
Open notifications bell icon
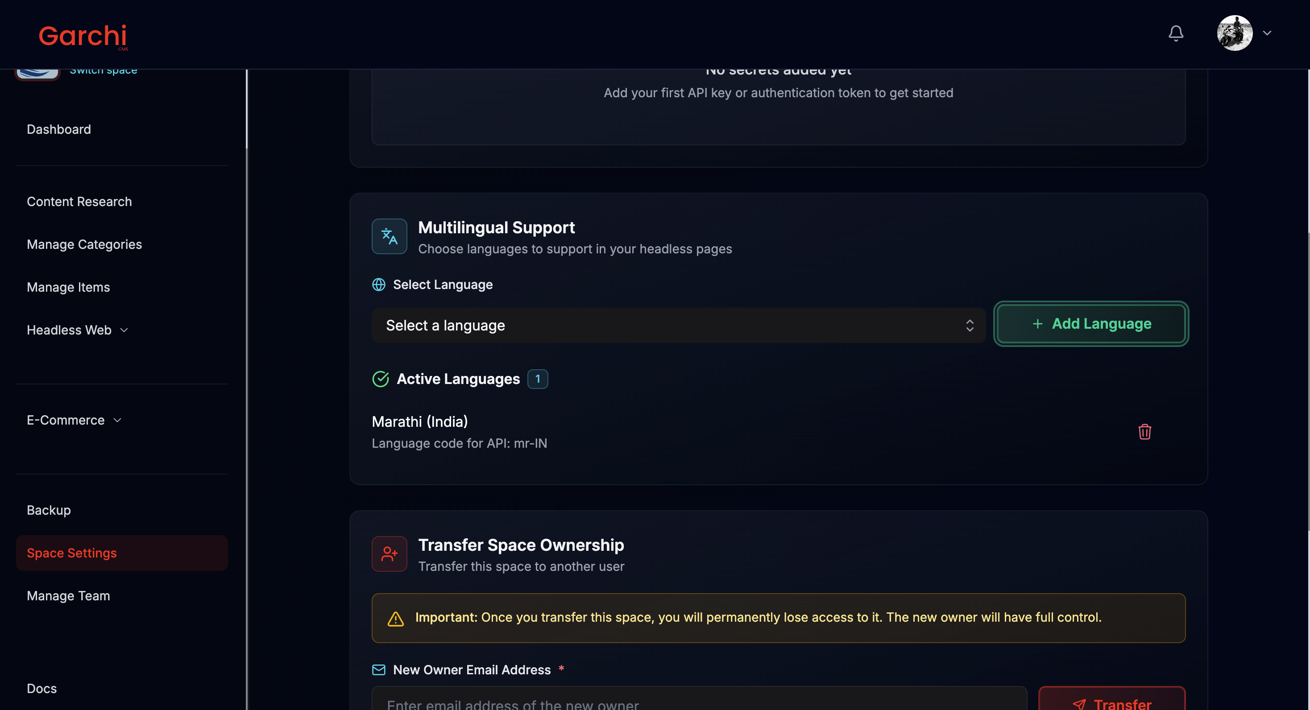(1175, 33)
